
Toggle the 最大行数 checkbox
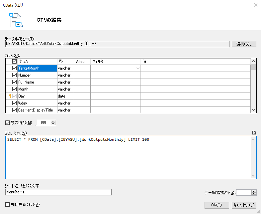pyautogui.click(x=7, y=123)
